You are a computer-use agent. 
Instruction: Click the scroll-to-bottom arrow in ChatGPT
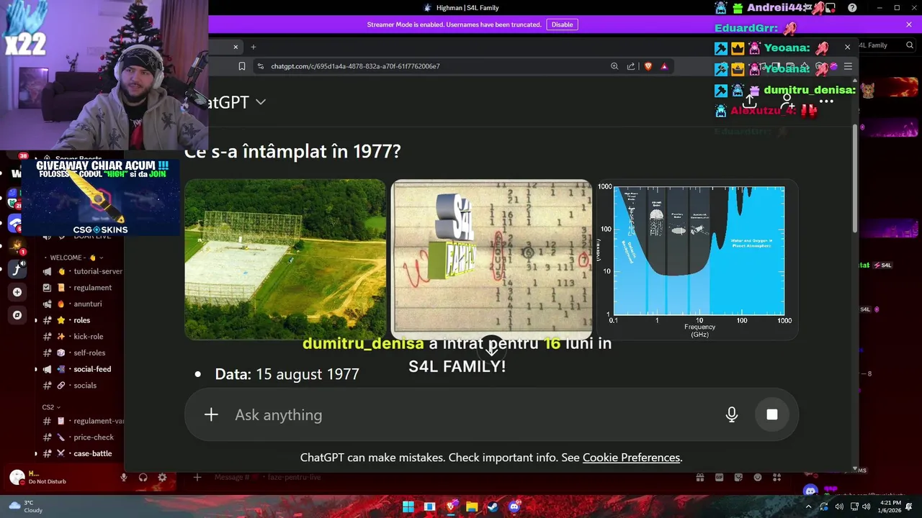[x=491, y=348]
